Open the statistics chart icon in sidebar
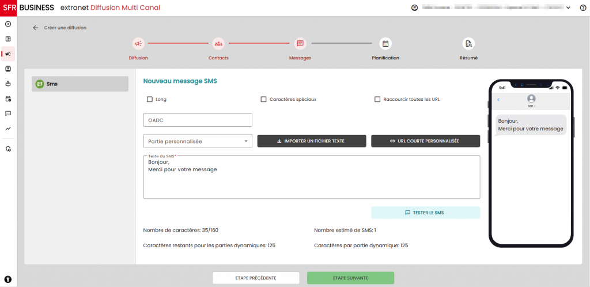The image size is (590, 287). coord(8,129)
